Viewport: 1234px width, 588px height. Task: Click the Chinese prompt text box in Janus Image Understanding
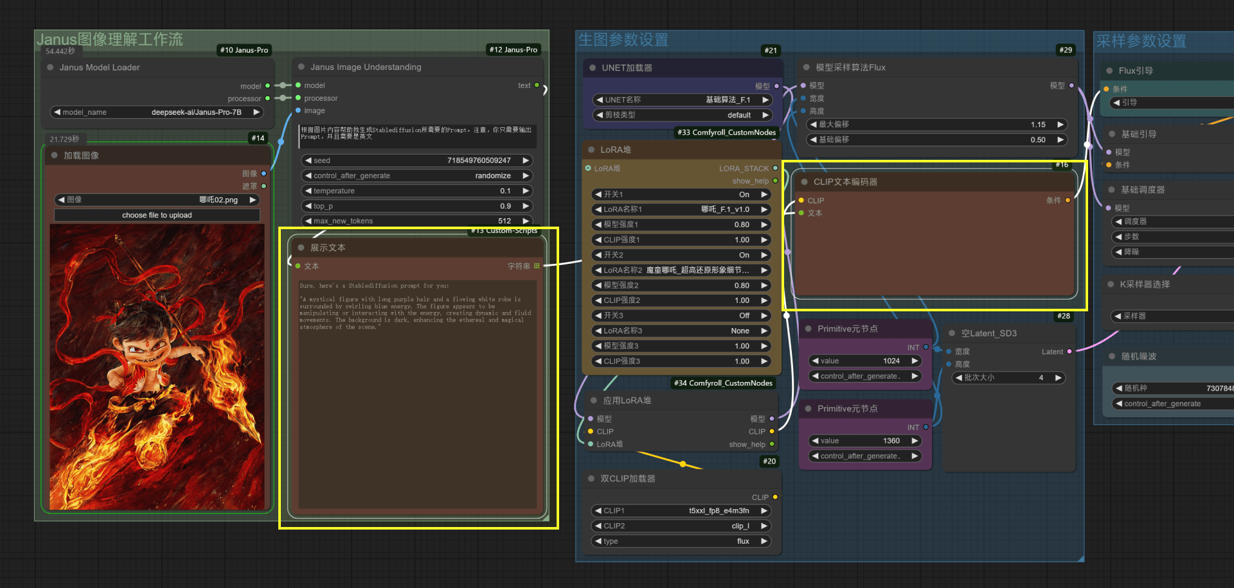coord(417,137)
